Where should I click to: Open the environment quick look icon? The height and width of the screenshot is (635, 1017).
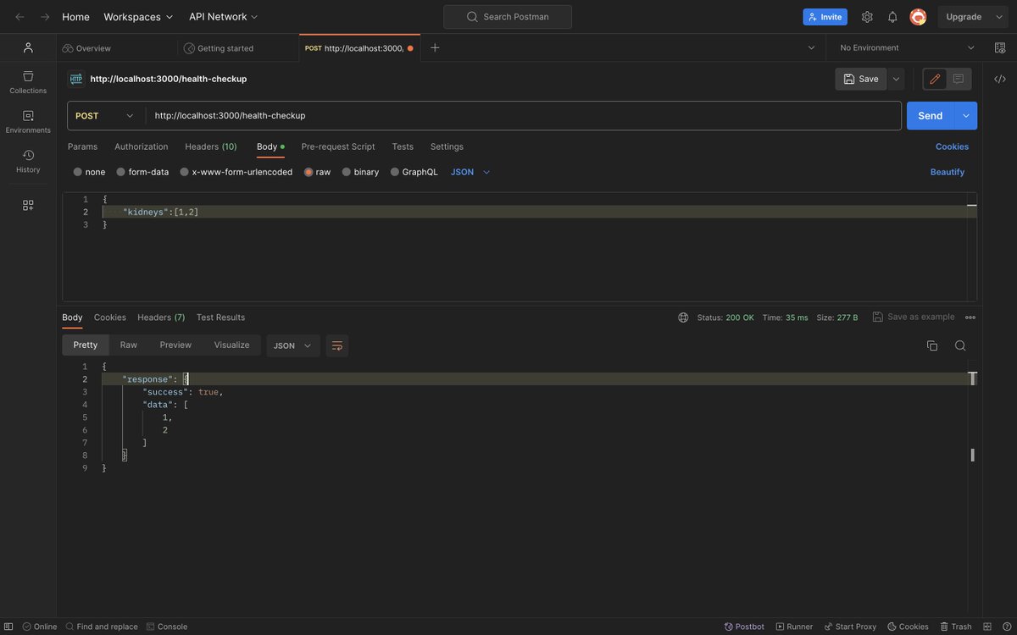pyautogui.click(x=999, y=47)
